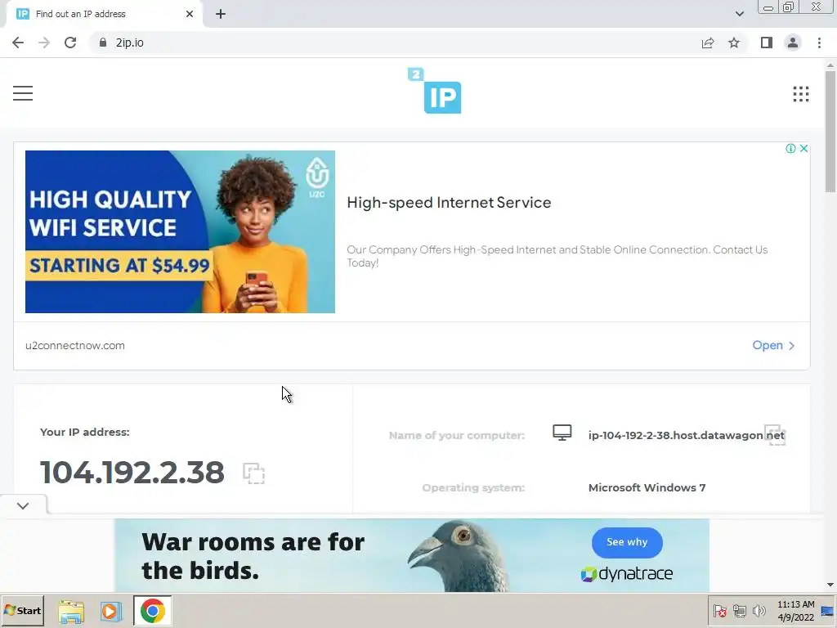The image size is (837, 628).
Task: Open the apps grid icon
Action: (800, 94)
